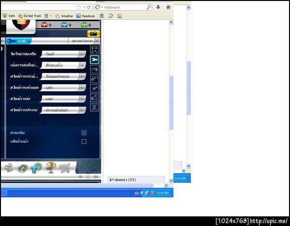Click the inner page scroll up arrow
Image resolution: width=290 pixels, height=226 pixels.
(x=171, y=22)
